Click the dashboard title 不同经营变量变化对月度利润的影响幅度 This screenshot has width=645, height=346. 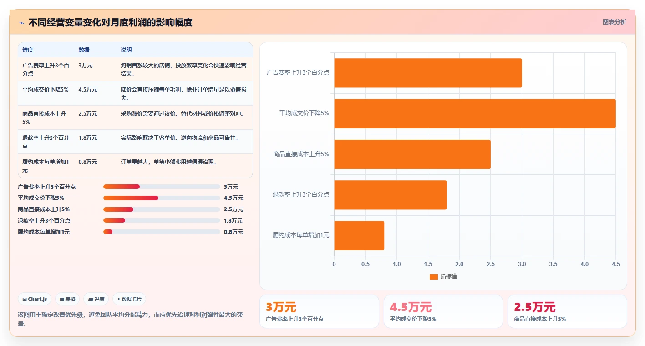[x=110, y=22]
